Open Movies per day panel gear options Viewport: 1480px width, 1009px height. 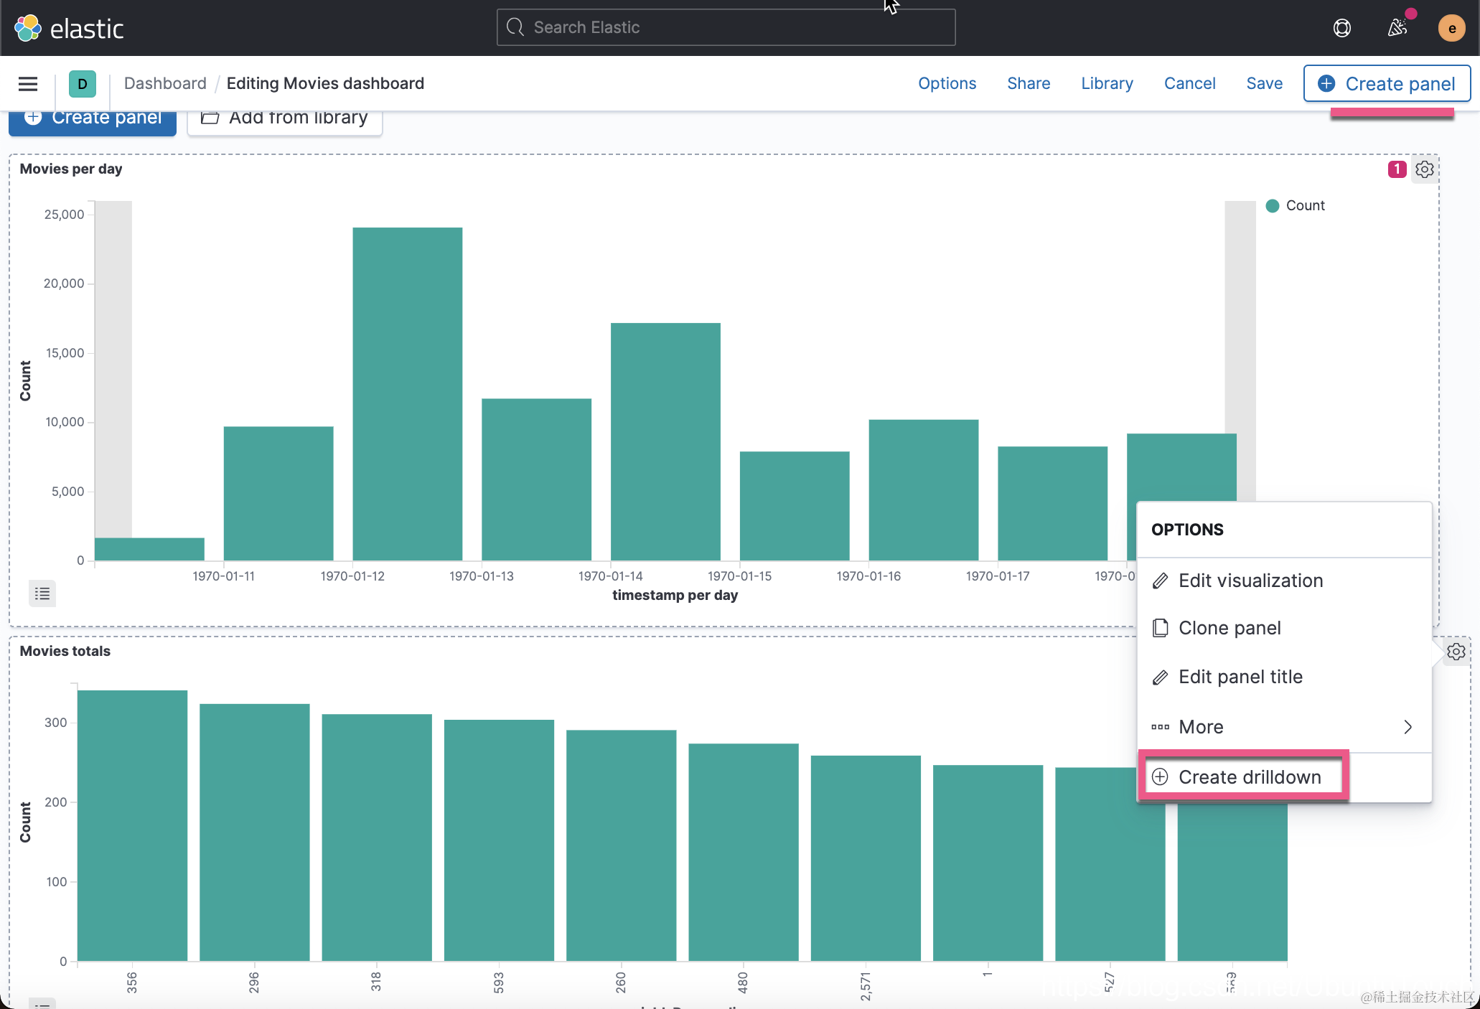(1424, 169)
